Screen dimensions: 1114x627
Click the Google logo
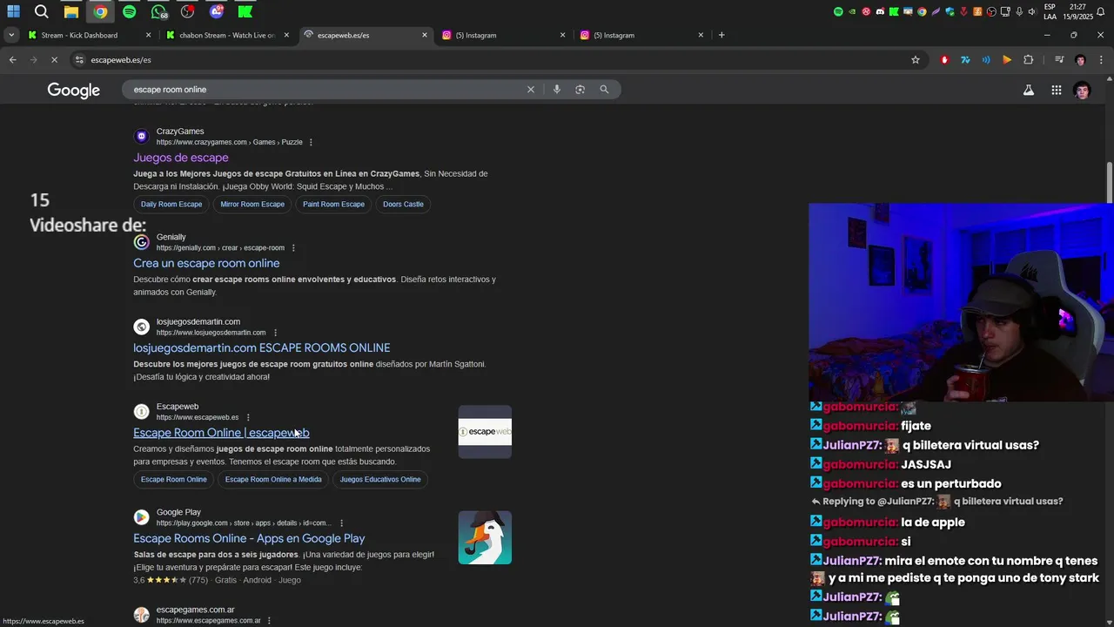pos(73,91)
